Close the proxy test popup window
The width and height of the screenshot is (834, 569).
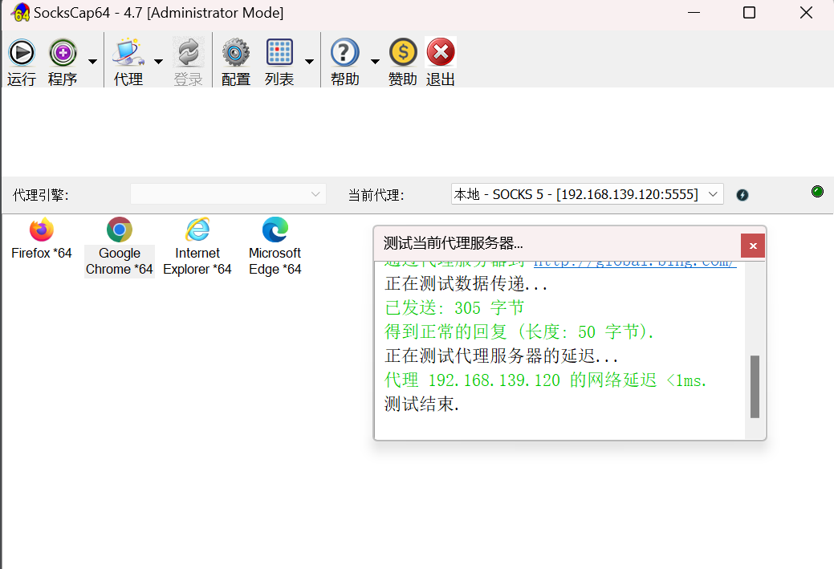click(x=752, y=246)
